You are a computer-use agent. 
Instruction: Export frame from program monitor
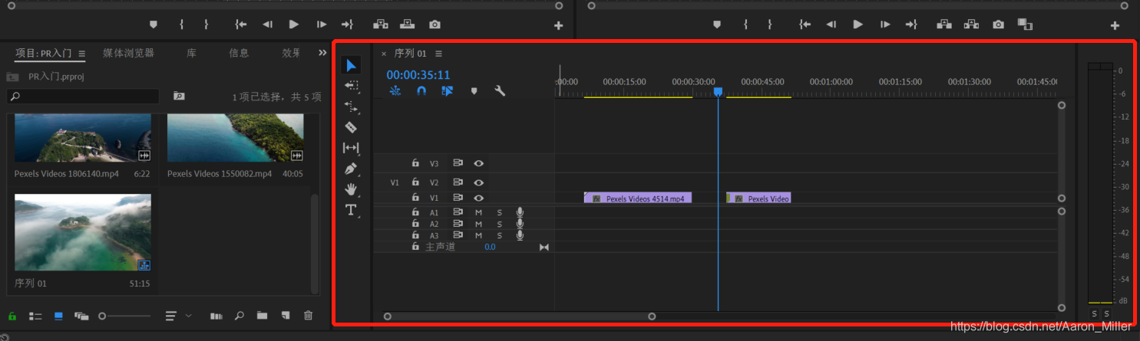(x=999, y=25)
